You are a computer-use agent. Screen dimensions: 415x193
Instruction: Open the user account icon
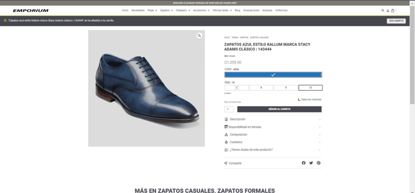tap(388, 11)
